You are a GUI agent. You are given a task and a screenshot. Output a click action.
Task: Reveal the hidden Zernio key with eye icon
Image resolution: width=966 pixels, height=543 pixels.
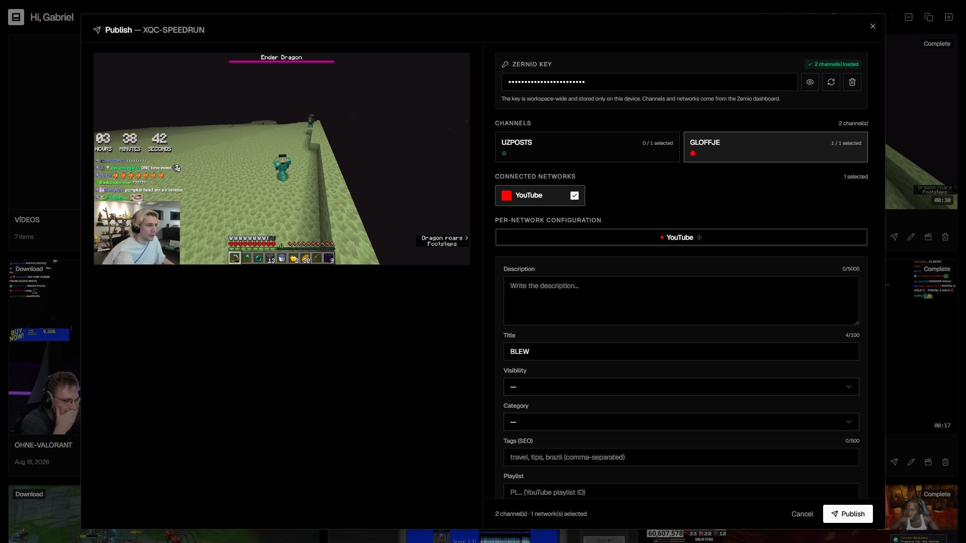pyautogui.click(x=810, y=82)
